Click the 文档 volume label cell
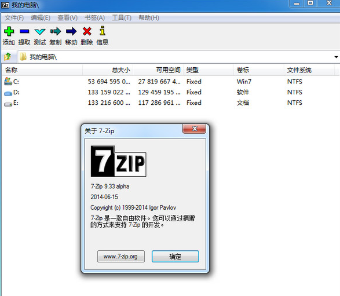The height and width of the screenshot is (296, 340). [x=243, y=103]
